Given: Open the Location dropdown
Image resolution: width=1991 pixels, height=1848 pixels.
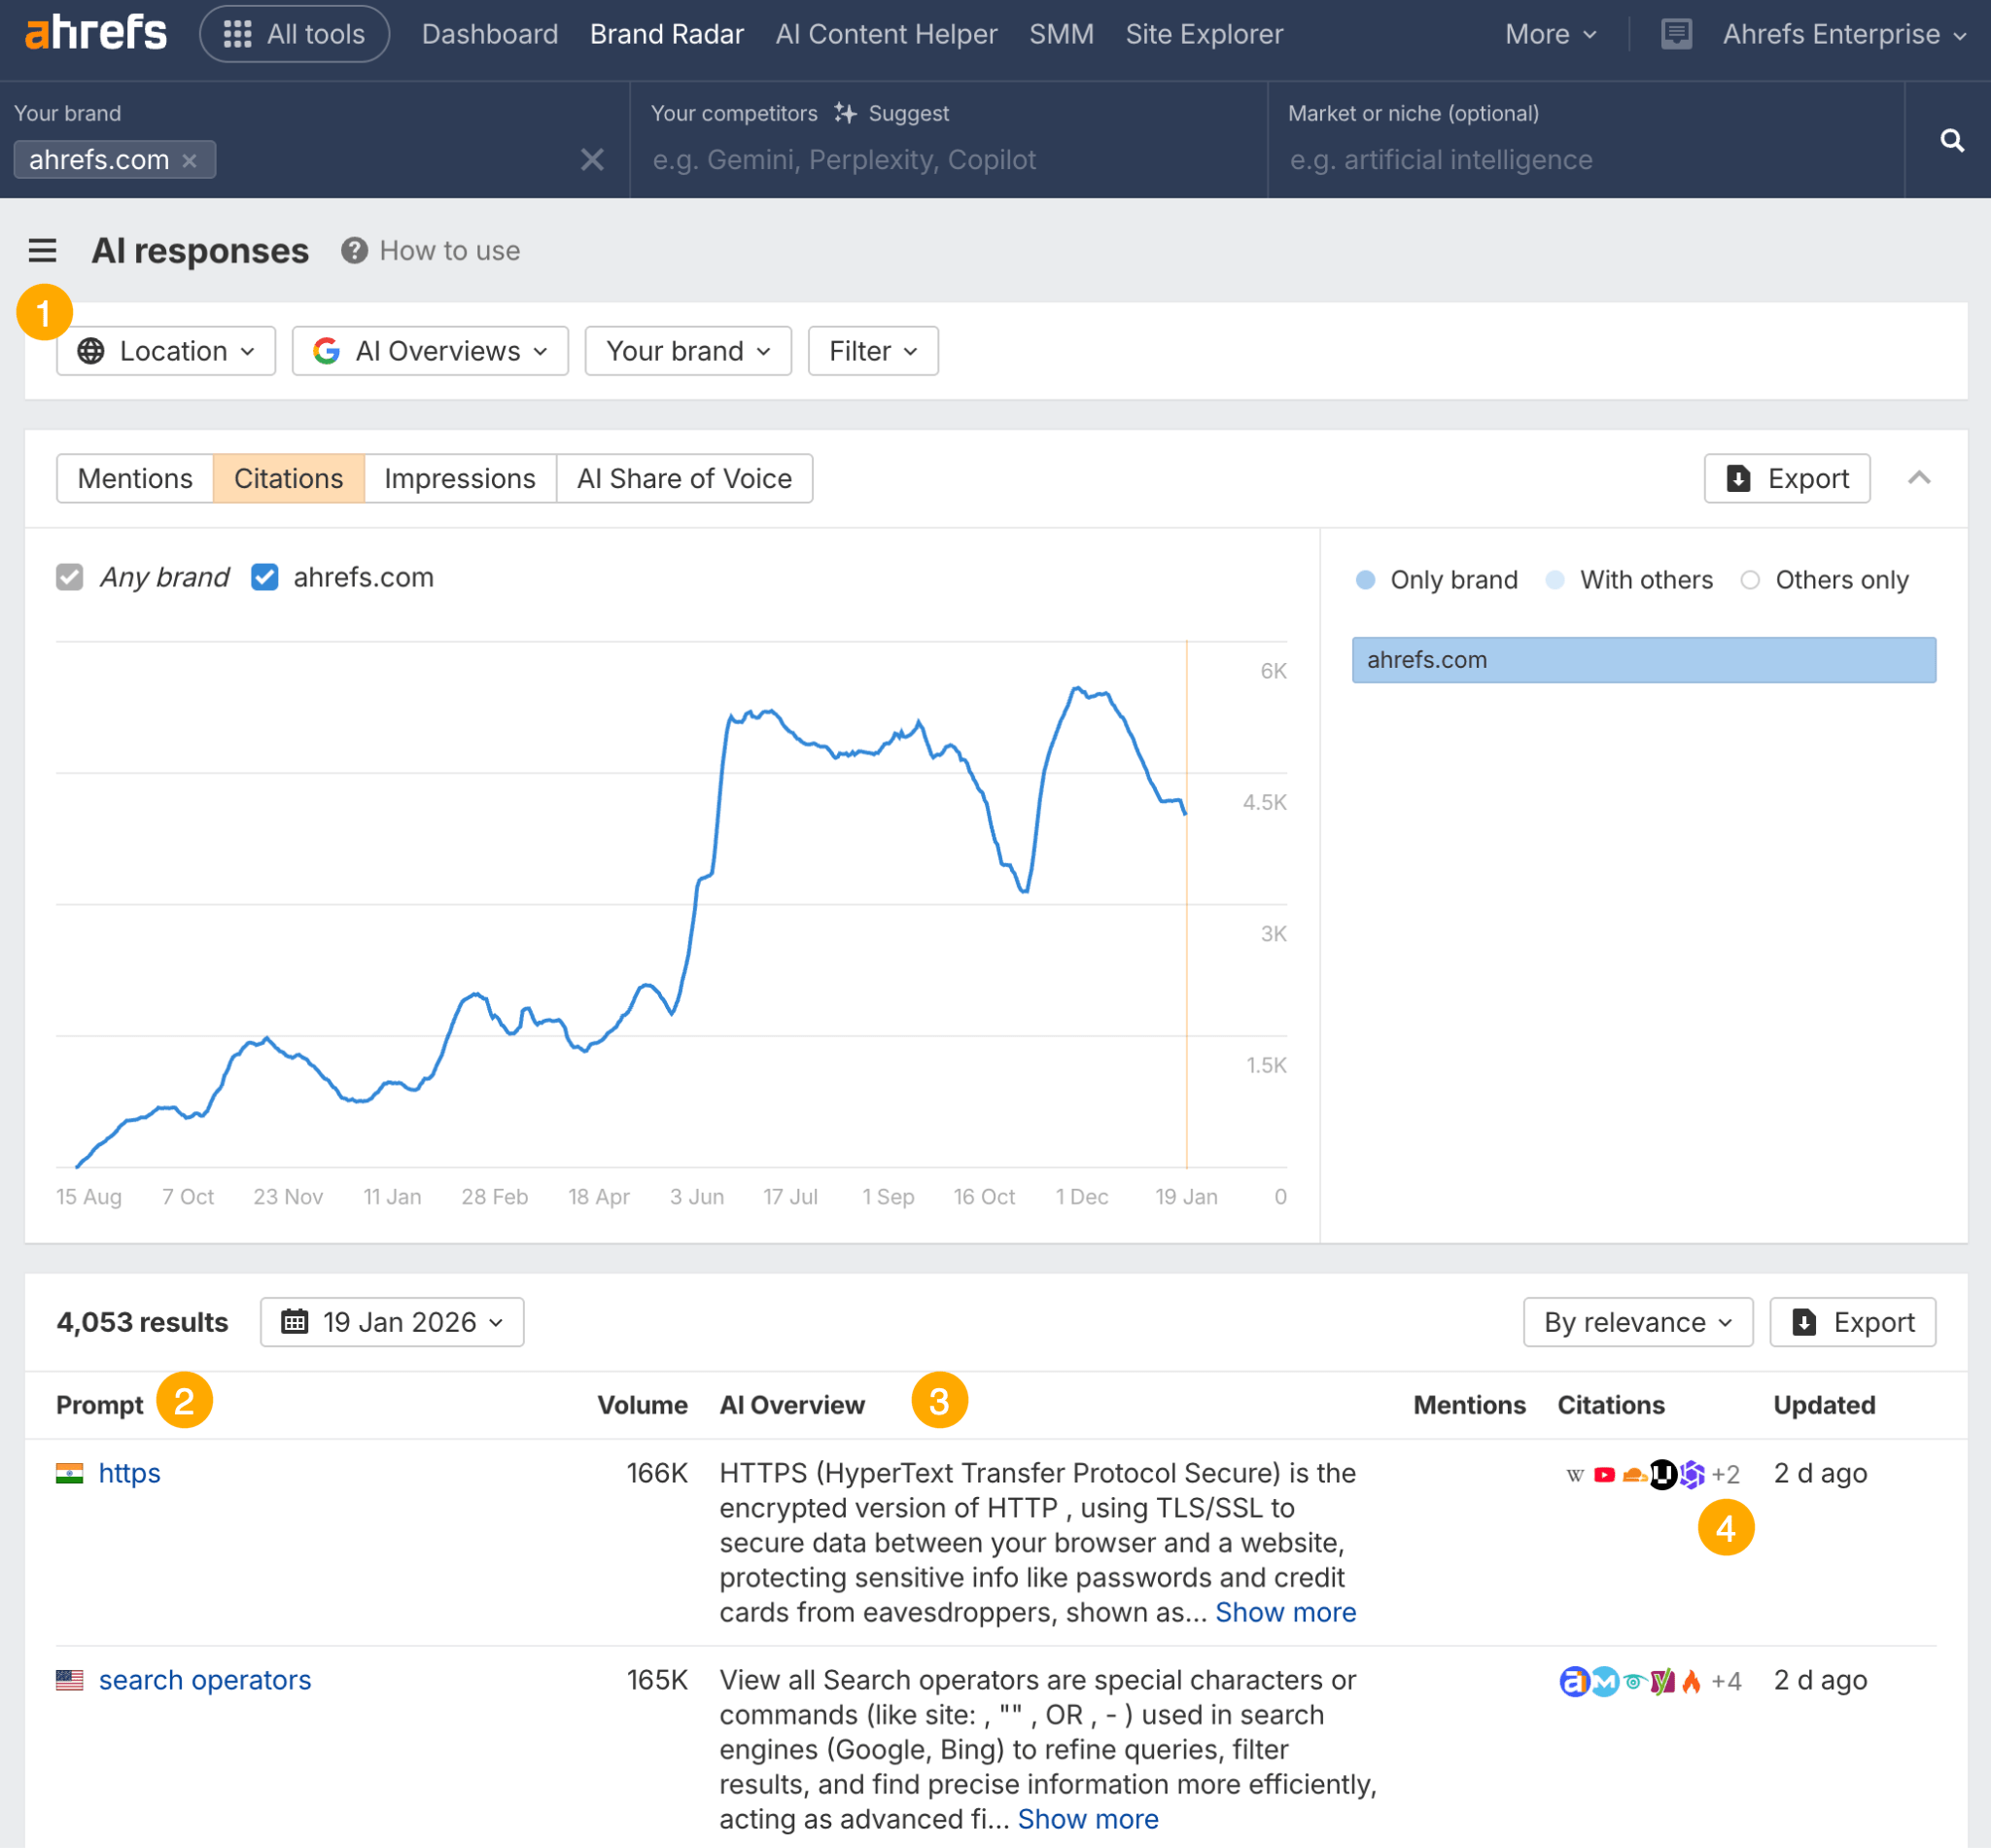Looking at the screenshot, I should (165, 351).
